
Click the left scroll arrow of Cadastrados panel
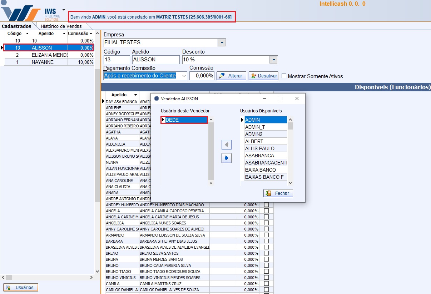point(3,277)
